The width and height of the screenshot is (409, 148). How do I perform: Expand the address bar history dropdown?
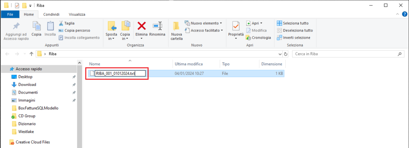(280, 54)
